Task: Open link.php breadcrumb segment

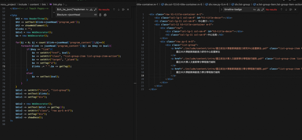Action: pos(58,4)
